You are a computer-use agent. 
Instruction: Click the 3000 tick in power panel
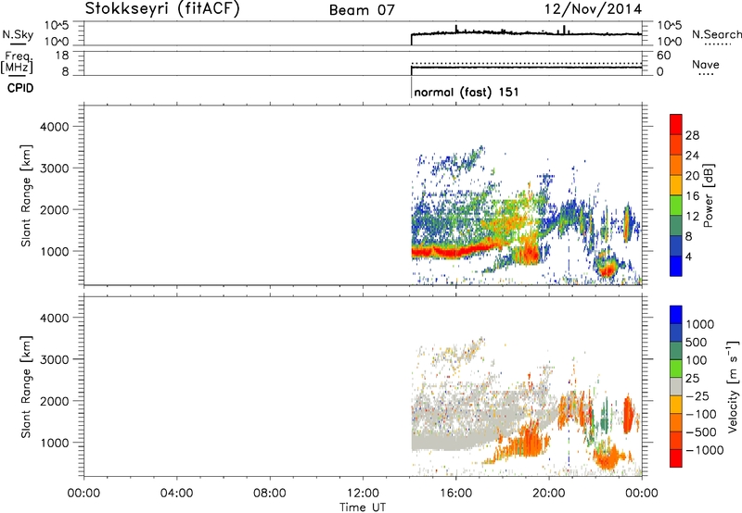tap(54, 169)
